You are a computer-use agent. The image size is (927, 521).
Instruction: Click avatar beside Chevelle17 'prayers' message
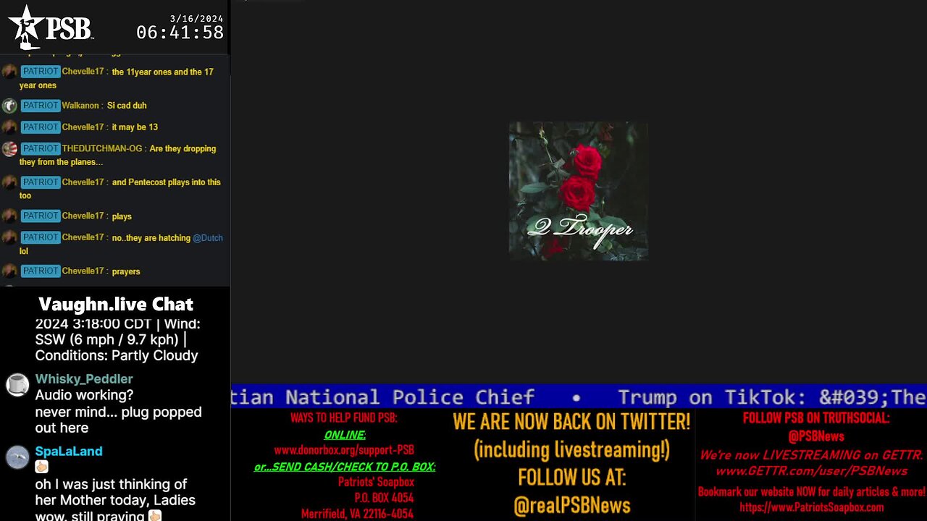pos(9,271)
